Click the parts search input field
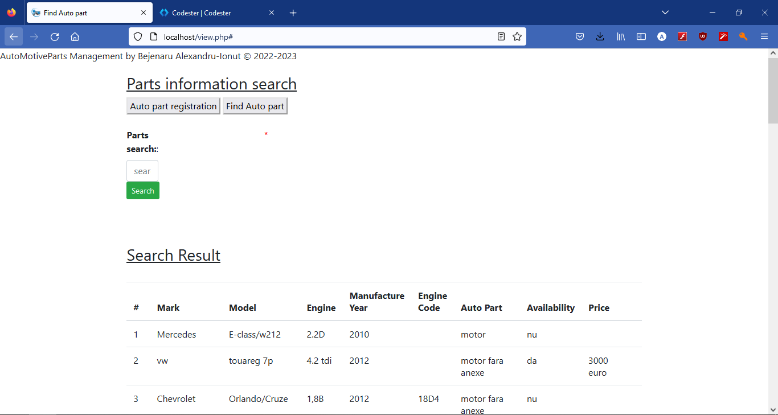 pos(142,170)
